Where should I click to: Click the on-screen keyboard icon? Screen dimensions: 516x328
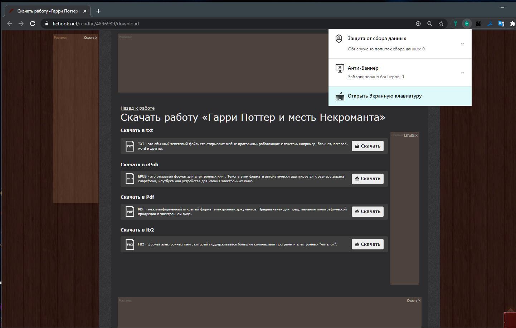[x=340, y=96]
